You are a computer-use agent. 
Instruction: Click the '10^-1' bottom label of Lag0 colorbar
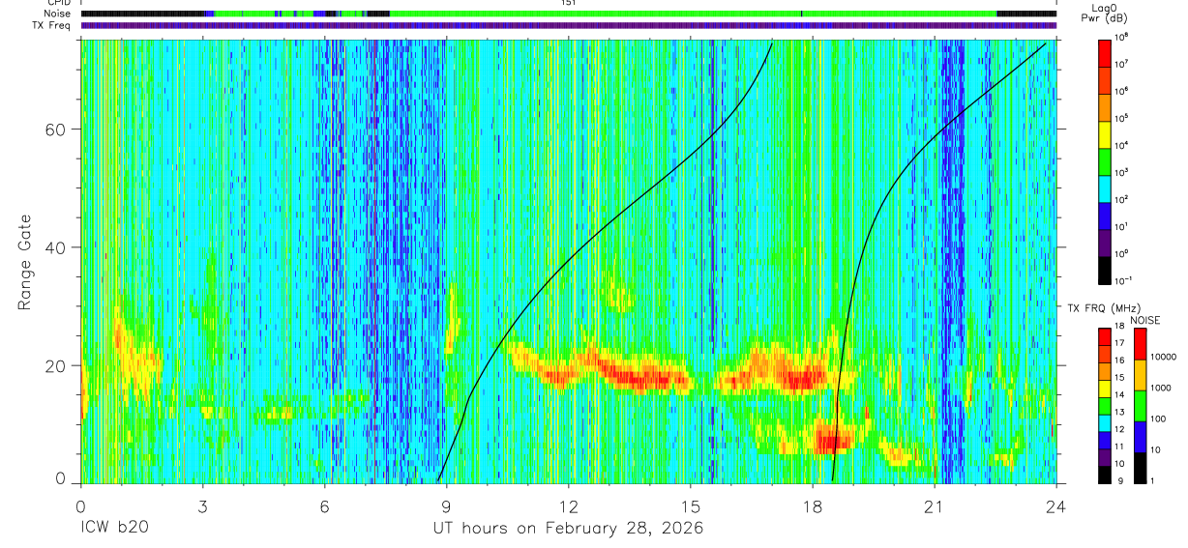1123,279
